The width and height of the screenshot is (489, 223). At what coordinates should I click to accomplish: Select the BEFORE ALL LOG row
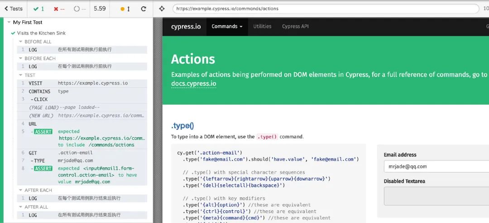[x=82, y=50]
